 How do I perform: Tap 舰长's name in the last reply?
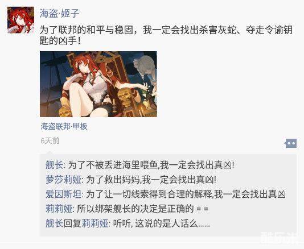[54, 223]
